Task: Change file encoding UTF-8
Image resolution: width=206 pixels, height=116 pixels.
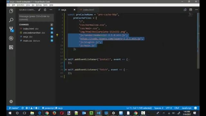Action: coord(169,108)
